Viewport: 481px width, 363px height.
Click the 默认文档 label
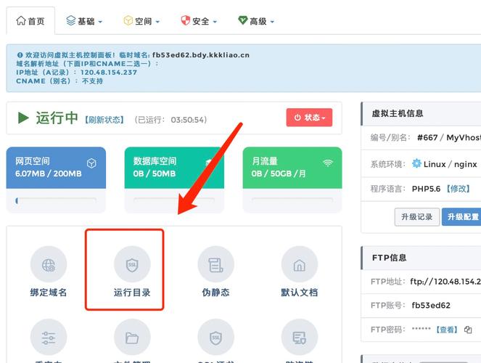coord(300,293)
